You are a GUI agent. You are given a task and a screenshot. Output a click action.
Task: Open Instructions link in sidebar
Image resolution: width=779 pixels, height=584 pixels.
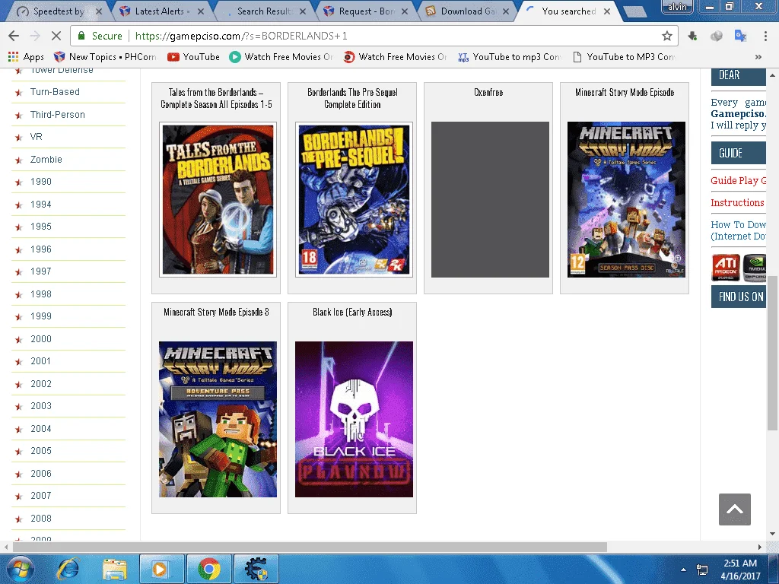737,202
